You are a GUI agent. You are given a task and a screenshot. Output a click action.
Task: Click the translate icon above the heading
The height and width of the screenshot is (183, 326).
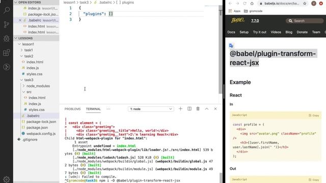(x=231, y=46)
